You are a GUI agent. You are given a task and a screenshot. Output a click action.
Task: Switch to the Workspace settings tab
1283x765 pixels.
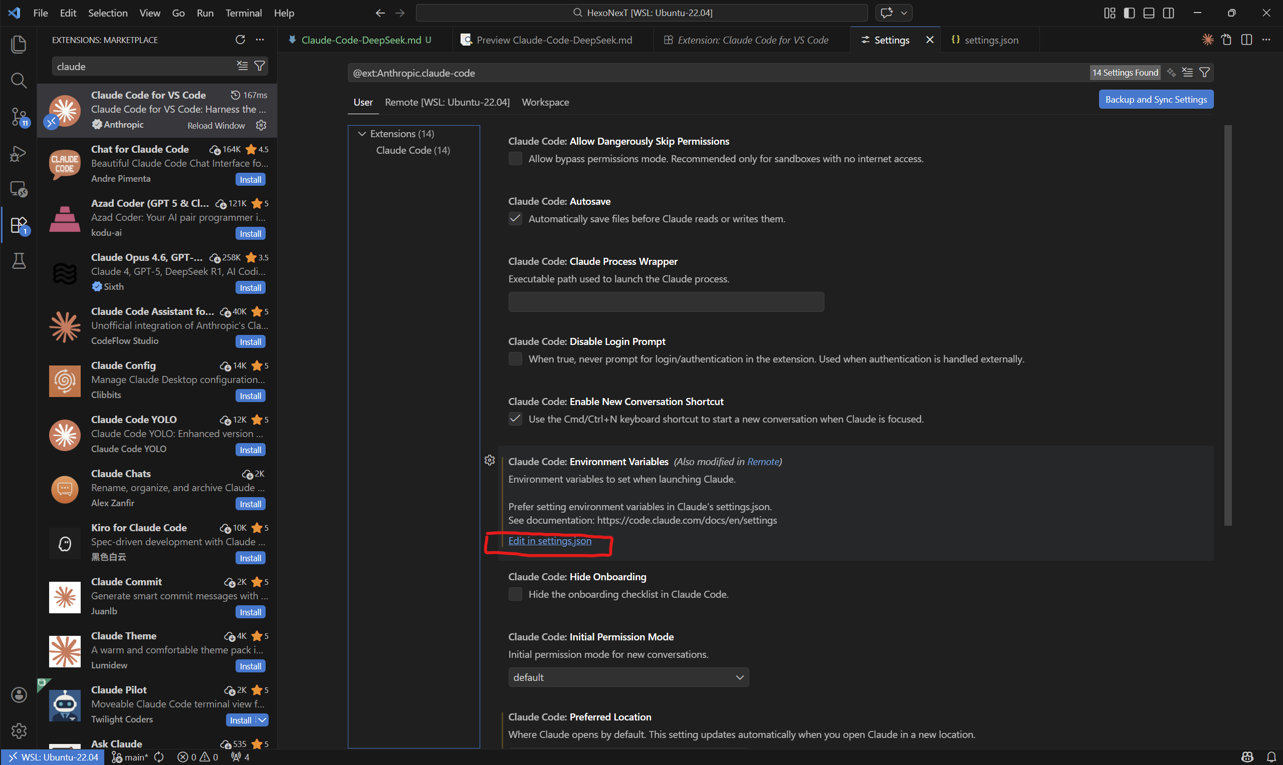[x=545, y=102]
